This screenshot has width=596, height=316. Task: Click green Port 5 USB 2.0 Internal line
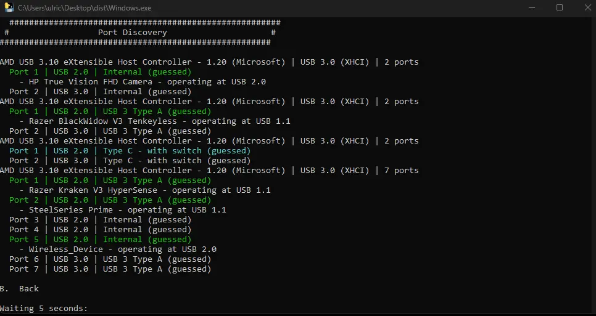(x=101, y=240)
